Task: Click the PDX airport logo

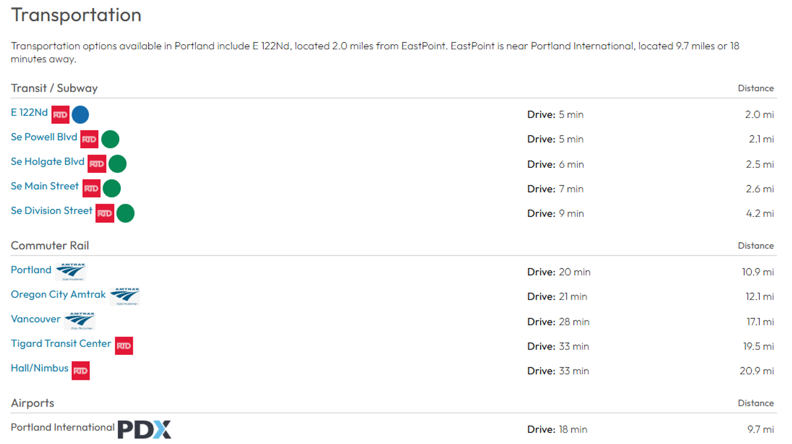Action: (144, 429)
